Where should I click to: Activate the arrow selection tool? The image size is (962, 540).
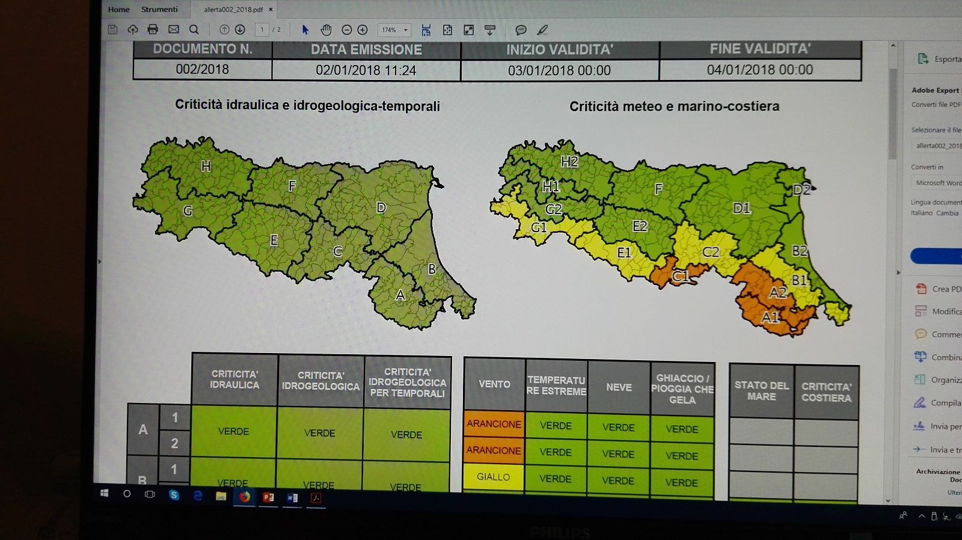click(305, 30)
